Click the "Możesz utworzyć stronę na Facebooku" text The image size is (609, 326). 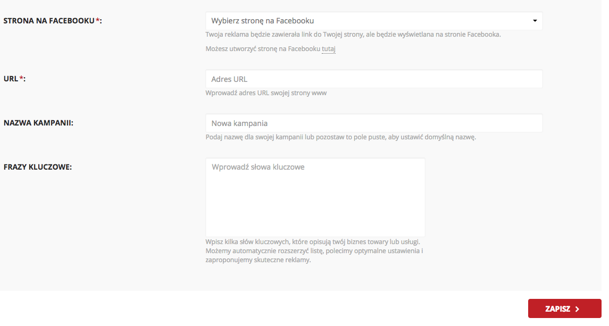(263, 49)
